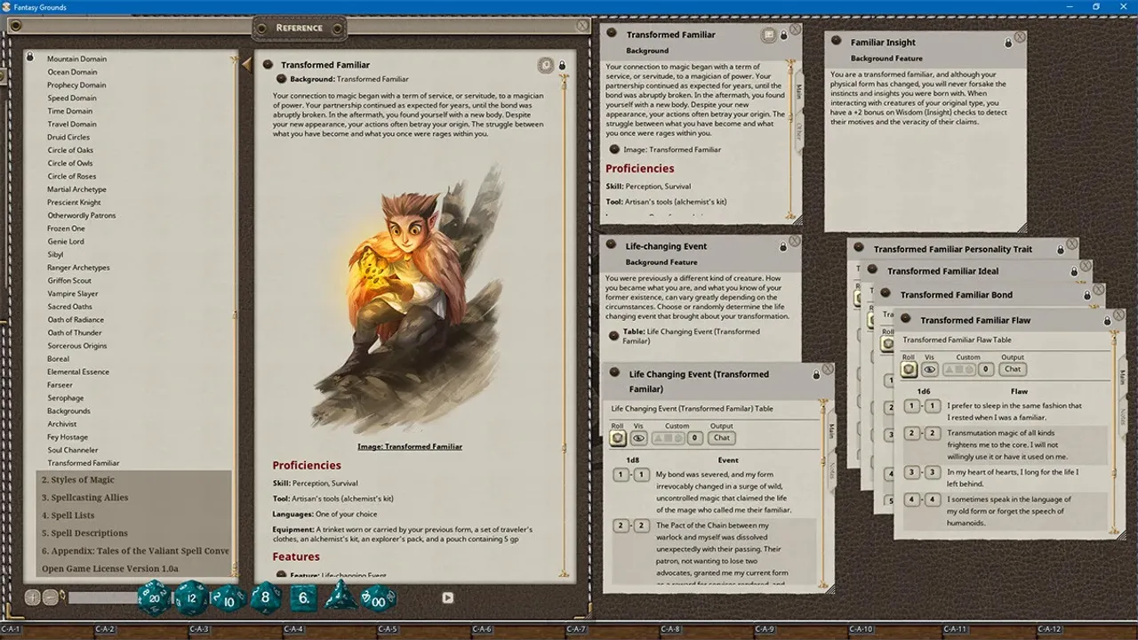Open Circle of Oaks entry in index

pos(70,150)
